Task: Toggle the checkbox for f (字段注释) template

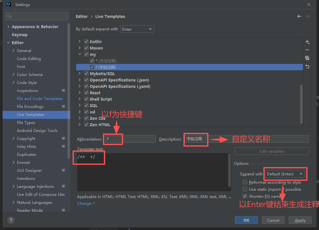Action: 92,67
